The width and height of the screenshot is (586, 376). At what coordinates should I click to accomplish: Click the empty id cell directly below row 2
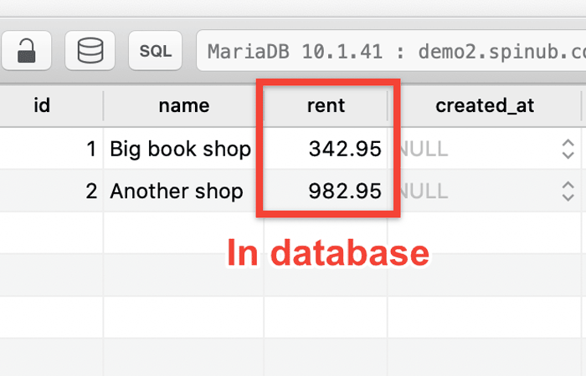click(x=50, y=232)
